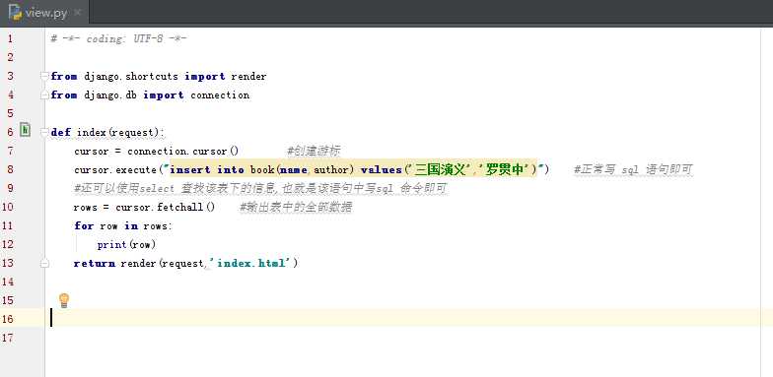Click the rows variable on line 10

coord(85,208)
